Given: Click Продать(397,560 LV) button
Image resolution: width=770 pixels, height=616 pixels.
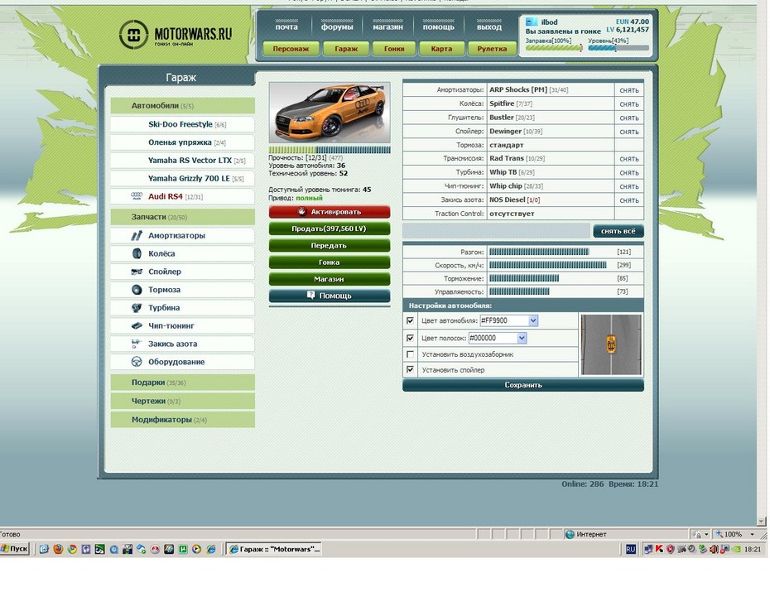Looking at the screenshot, I should (330, 229).
